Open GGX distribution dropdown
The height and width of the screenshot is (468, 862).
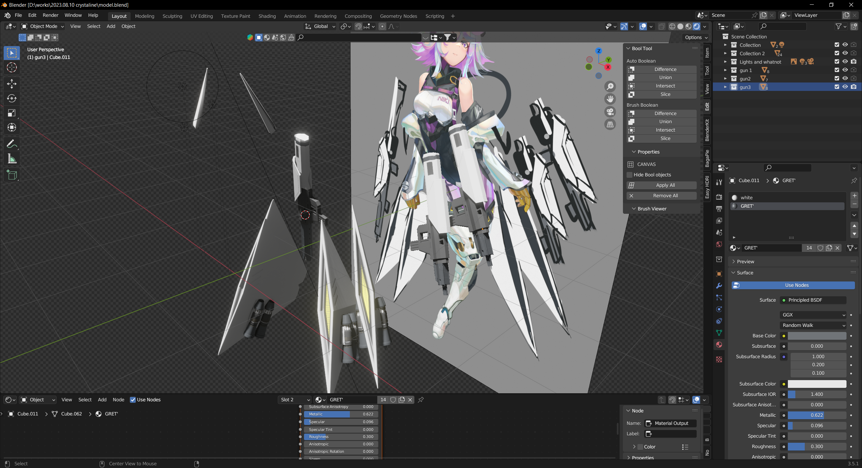point(813,315)
